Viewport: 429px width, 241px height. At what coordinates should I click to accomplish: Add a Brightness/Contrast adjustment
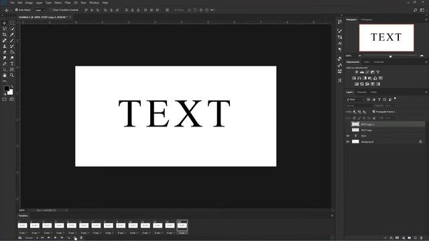356,72
